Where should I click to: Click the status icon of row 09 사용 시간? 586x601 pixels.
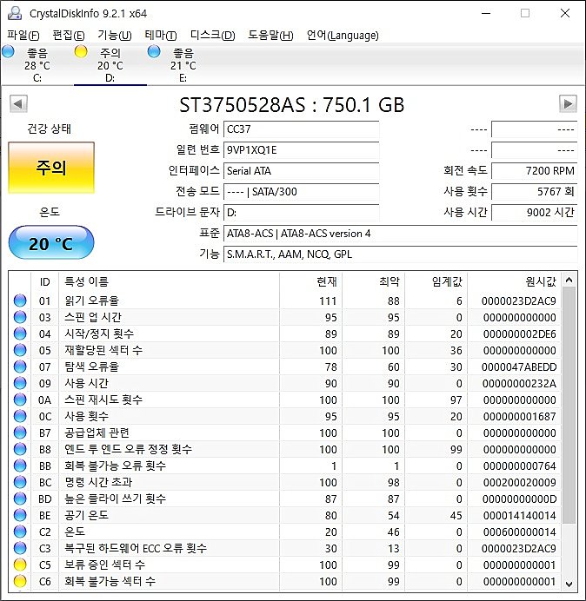tap(20, 383)
